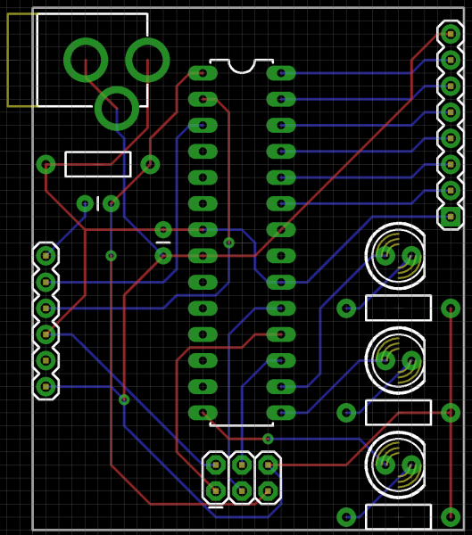Viewport: 472px width, 535px height.
Task: Click the lowest large power jack pad
Action: 117,109
